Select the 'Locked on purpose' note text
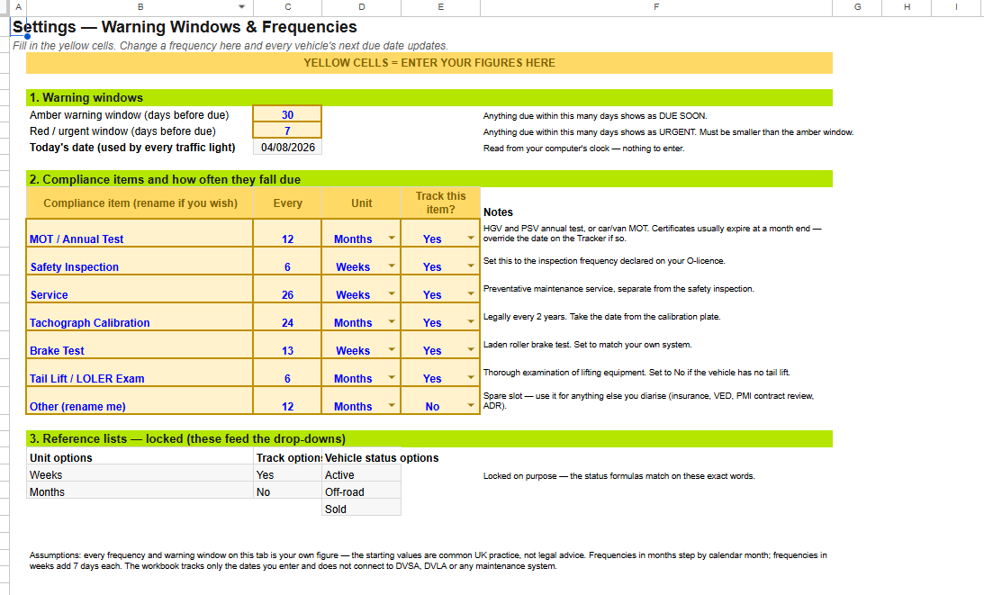Screen dimensions: 984x595 (618, 476)
